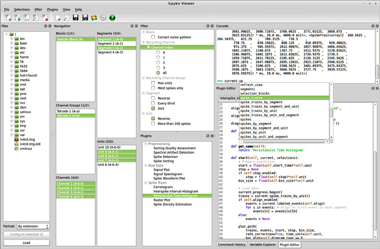Collapse the Raw Data plugins category
Screen dimensions: 380x249
[x=146, y=165]
